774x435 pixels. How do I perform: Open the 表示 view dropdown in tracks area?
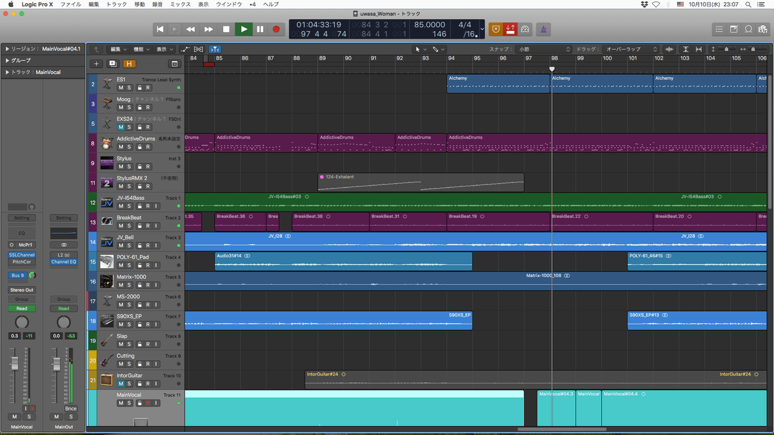pyautogui.click(x=164, y=49)
